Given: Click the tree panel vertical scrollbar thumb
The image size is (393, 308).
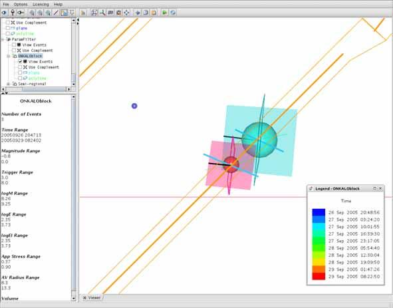Looking at the screenshot, I should coord(74,77).
